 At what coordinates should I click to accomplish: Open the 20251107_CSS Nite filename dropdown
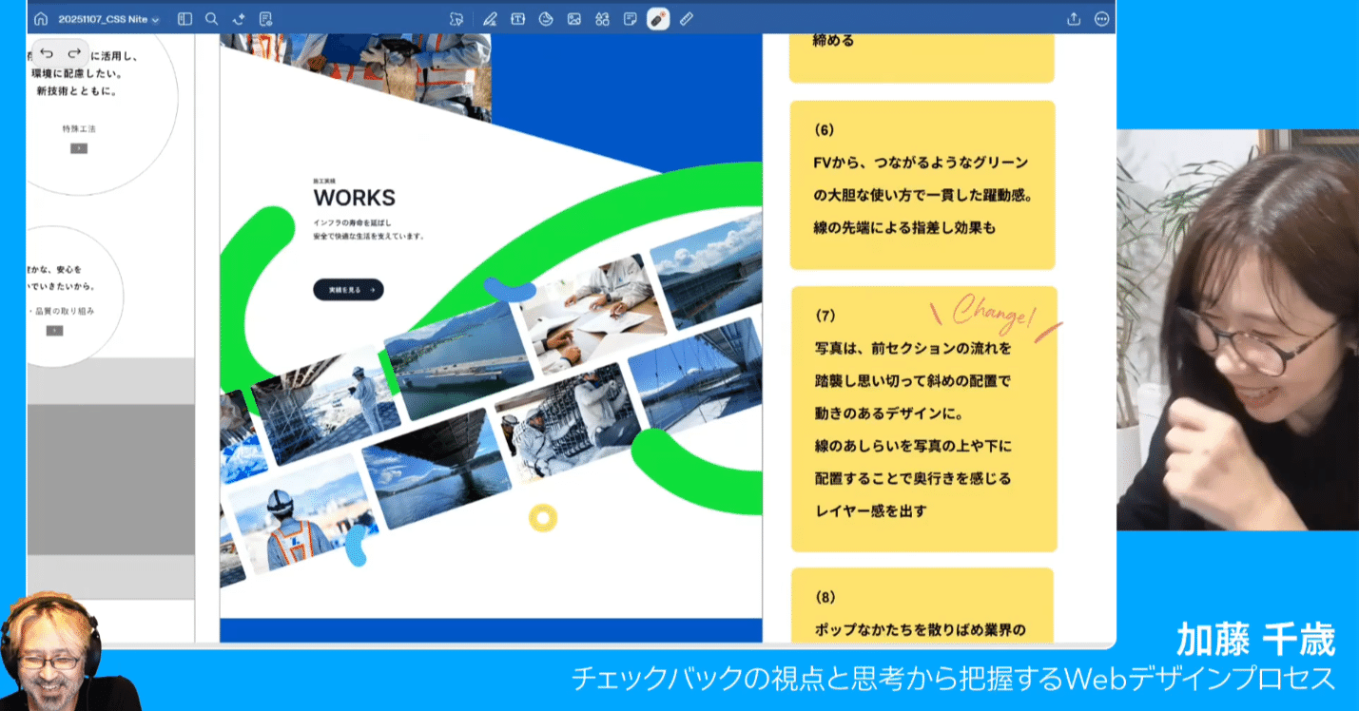point(105,18)
